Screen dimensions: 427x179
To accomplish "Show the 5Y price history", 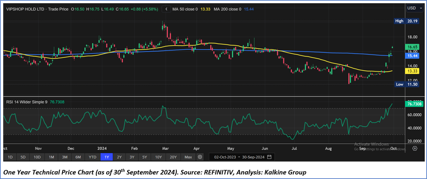I will click(144, 157).
